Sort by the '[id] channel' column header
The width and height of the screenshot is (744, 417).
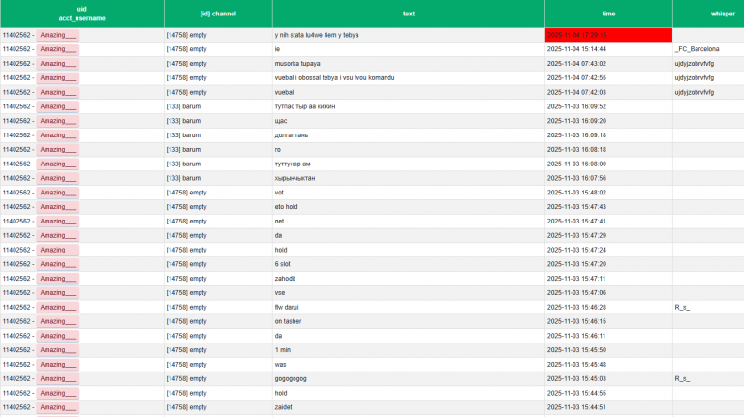tap(217, 14)
